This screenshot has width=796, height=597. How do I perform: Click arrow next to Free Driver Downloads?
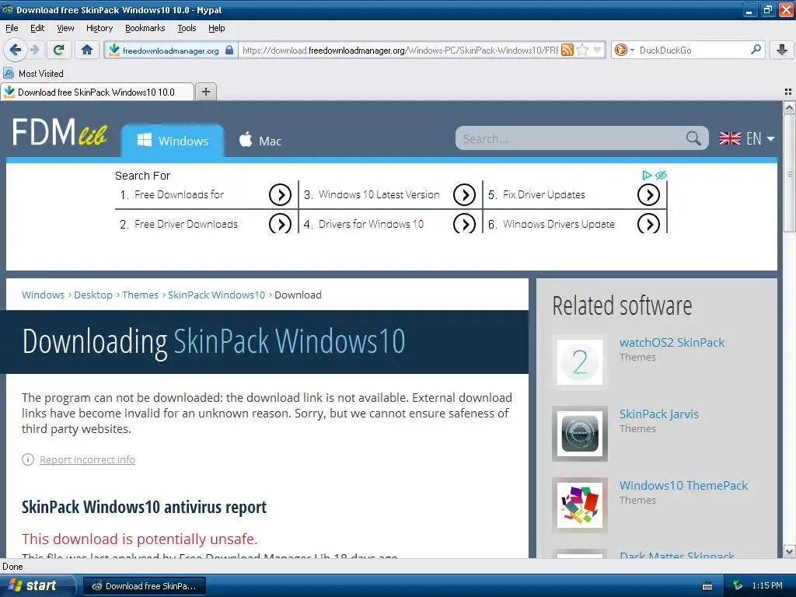[280, 224]
